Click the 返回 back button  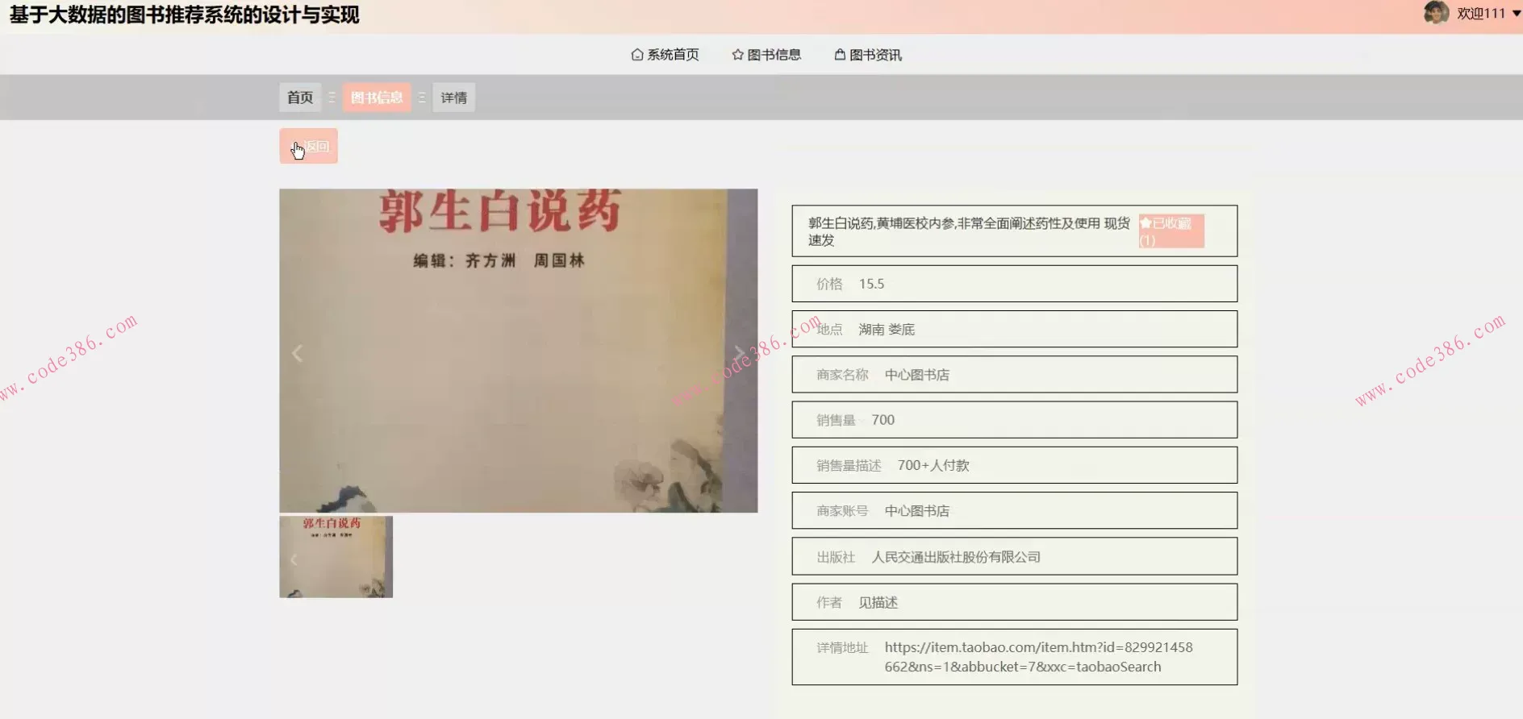309,146
